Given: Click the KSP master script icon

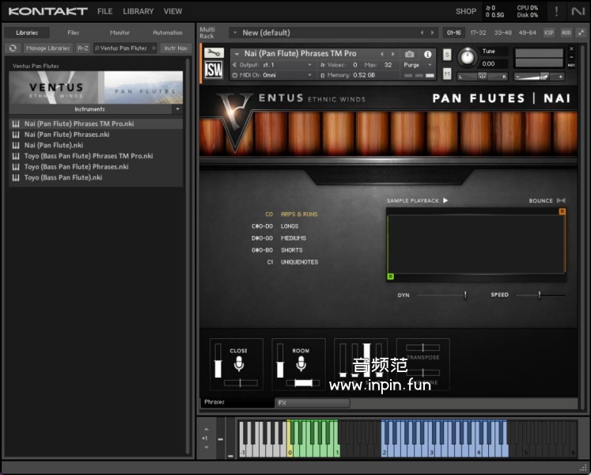Looking at the screenshot, I should (549, 32).
